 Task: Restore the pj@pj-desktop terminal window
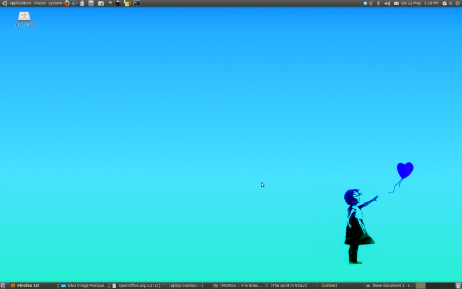[187, 286]
